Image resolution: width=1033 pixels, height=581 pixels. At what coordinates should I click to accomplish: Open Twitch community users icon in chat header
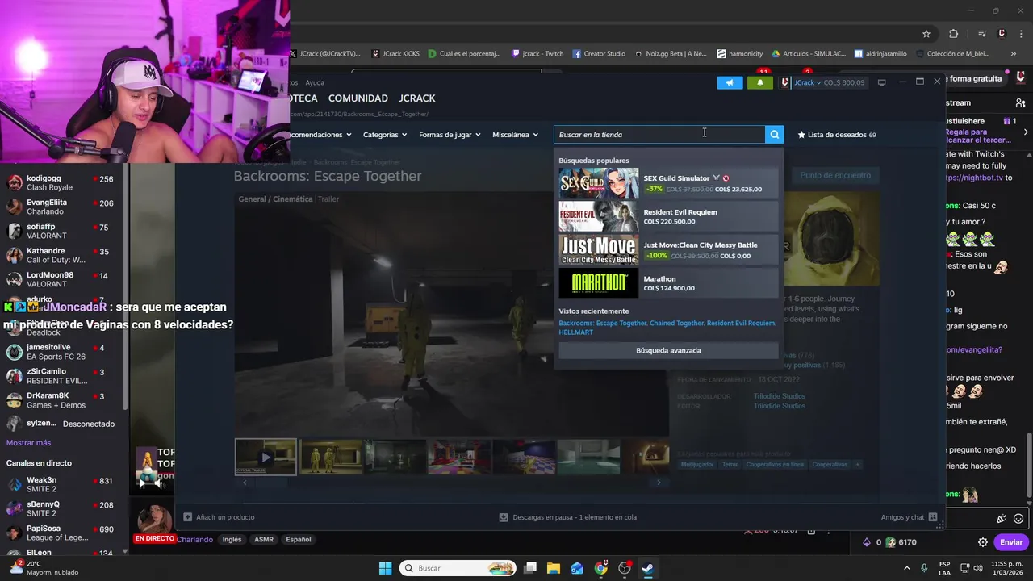[1021, 103]
